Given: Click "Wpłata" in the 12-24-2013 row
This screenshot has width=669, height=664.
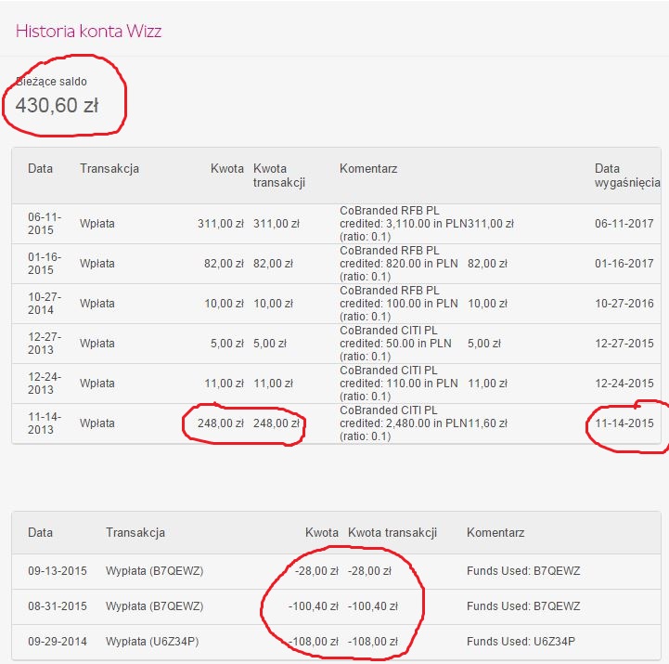Looking at the screenshot, I should coord(96,384).
